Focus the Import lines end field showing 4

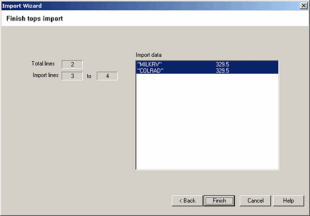tap(107, 76)
